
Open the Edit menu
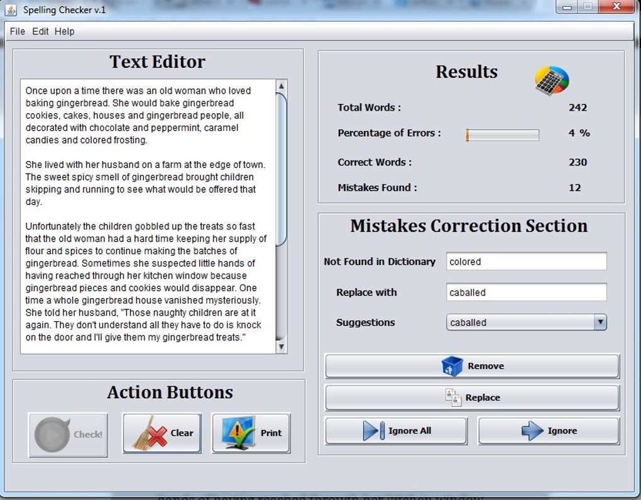coord(40,31)
